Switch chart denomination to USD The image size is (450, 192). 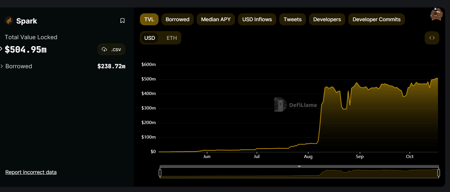150,38
